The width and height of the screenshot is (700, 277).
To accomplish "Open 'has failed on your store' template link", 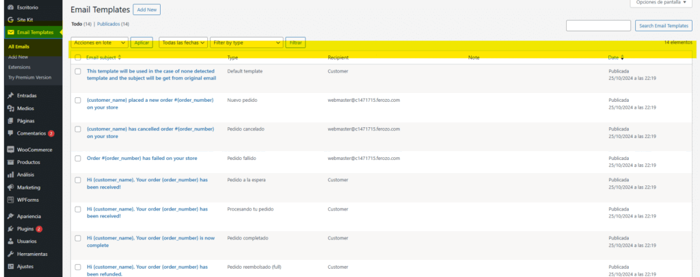I will [142, 158].
